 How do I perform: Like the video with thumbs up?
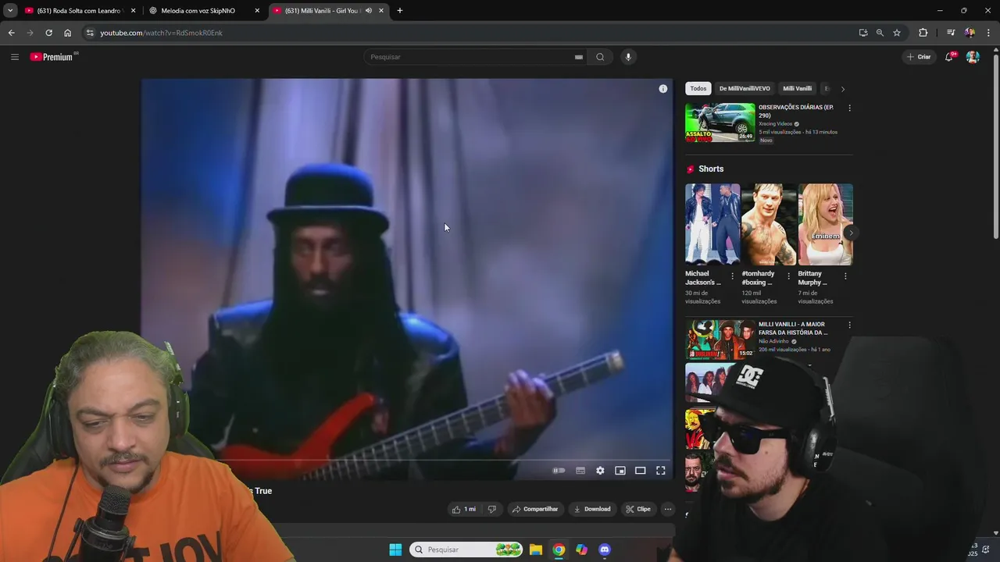tap(464, 509)
